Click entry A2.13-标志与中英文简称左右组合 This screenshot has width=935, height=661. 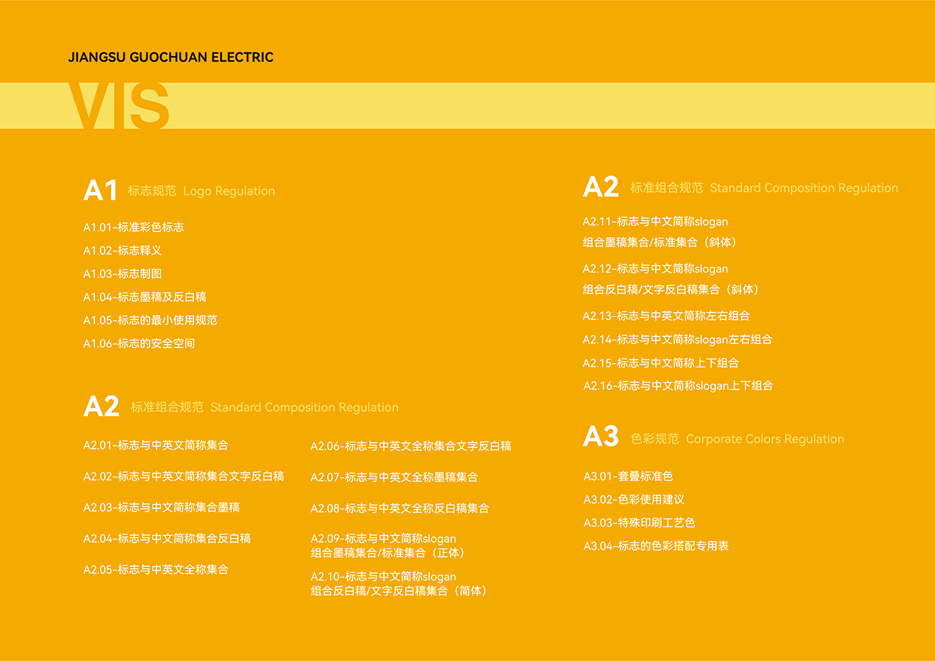(x=667, y=316)
